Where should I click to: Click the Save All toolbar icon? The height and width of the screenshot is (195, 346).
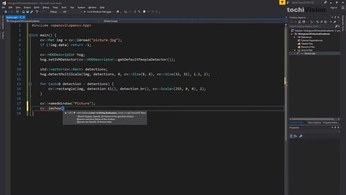pos(31,12)
